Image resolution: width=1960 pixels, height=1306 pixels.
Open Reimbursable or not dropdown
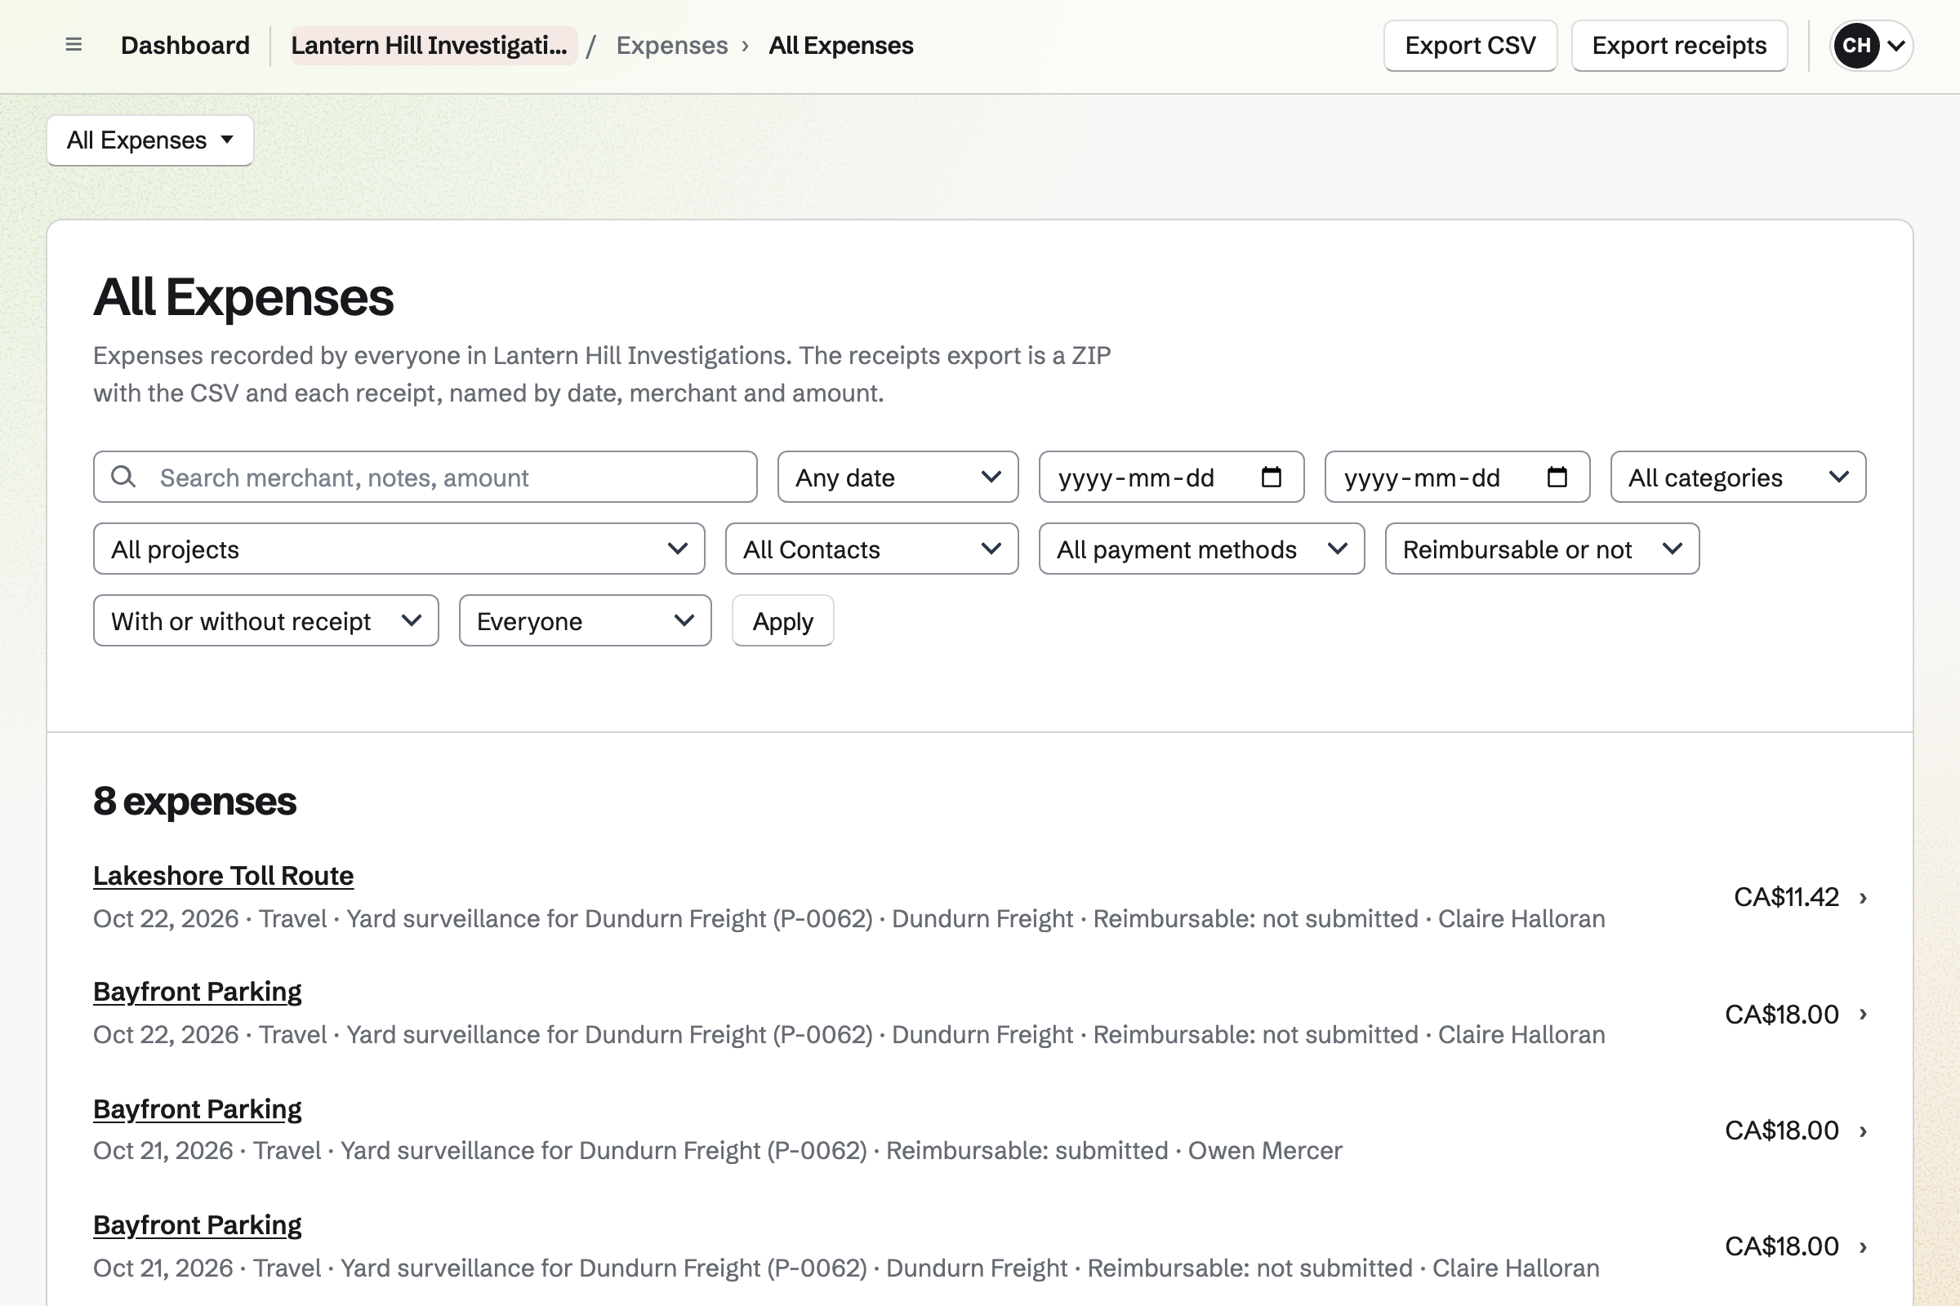pyautogui.click(x=1542, y=549)
